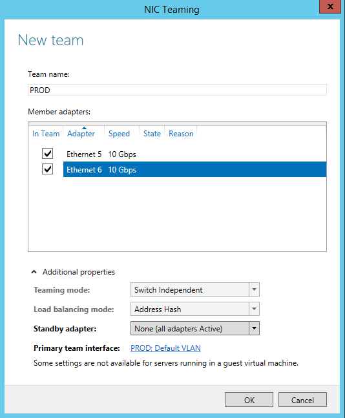Sort by the Reason column header
Viewport: 345px width, 418px height.
pos(181,133)
